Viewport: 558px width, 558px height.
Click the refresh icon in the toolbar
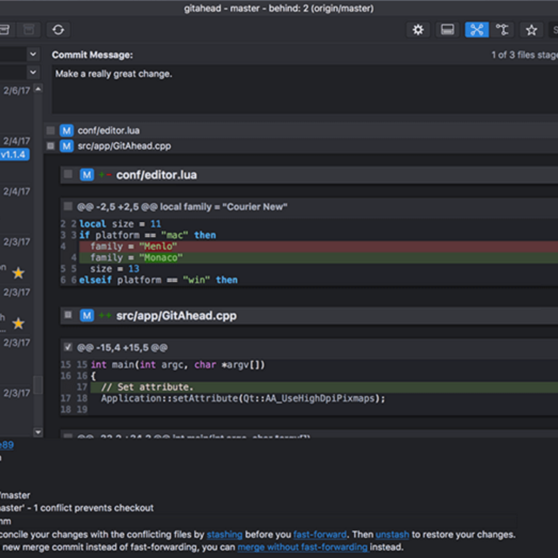pos(58,30)
